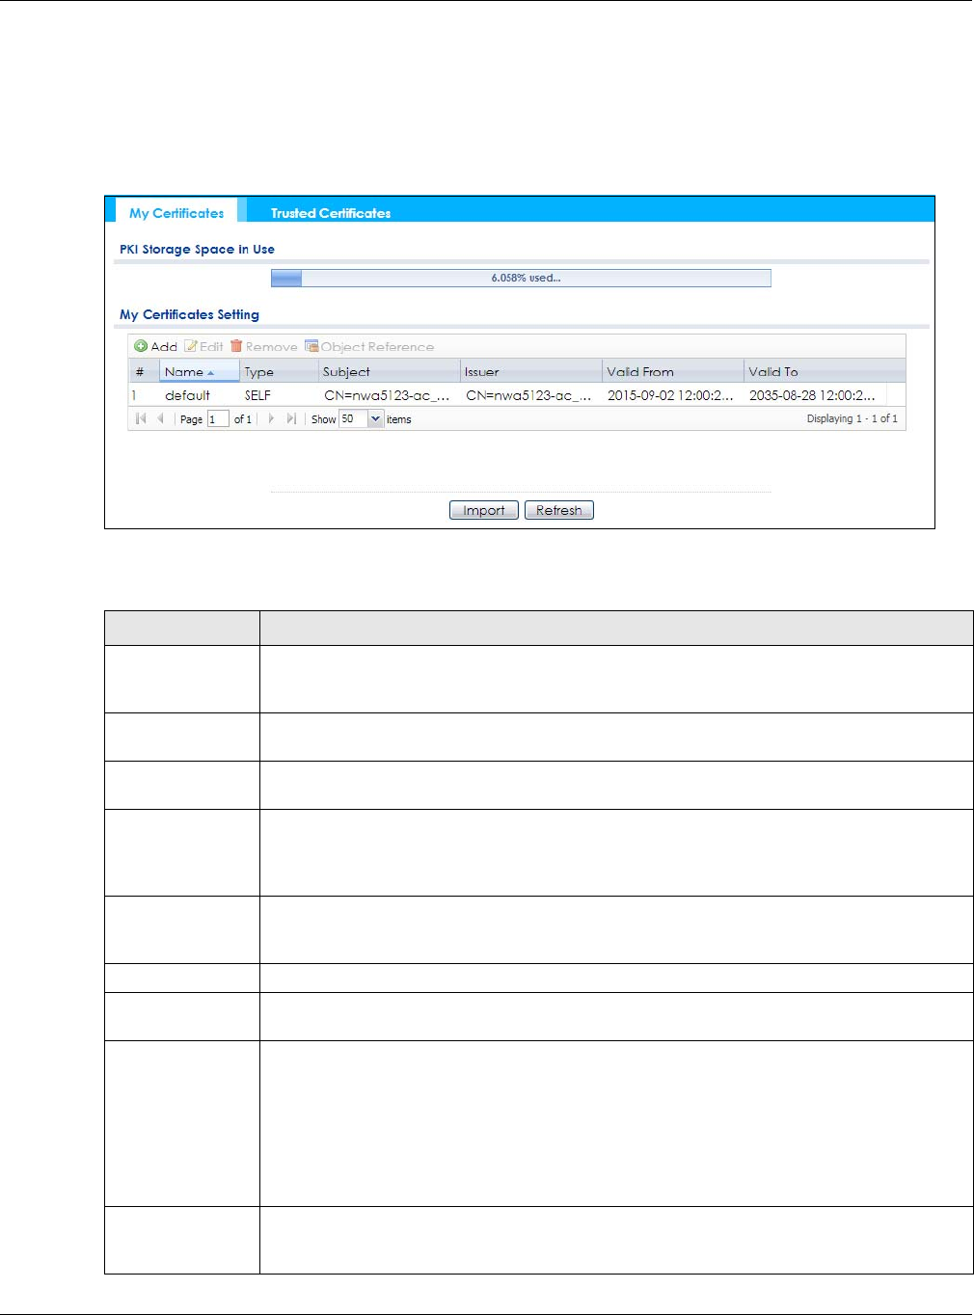The image size is (974, 1315).
Task: Click the Import button
Action: (x=484, y=510)
